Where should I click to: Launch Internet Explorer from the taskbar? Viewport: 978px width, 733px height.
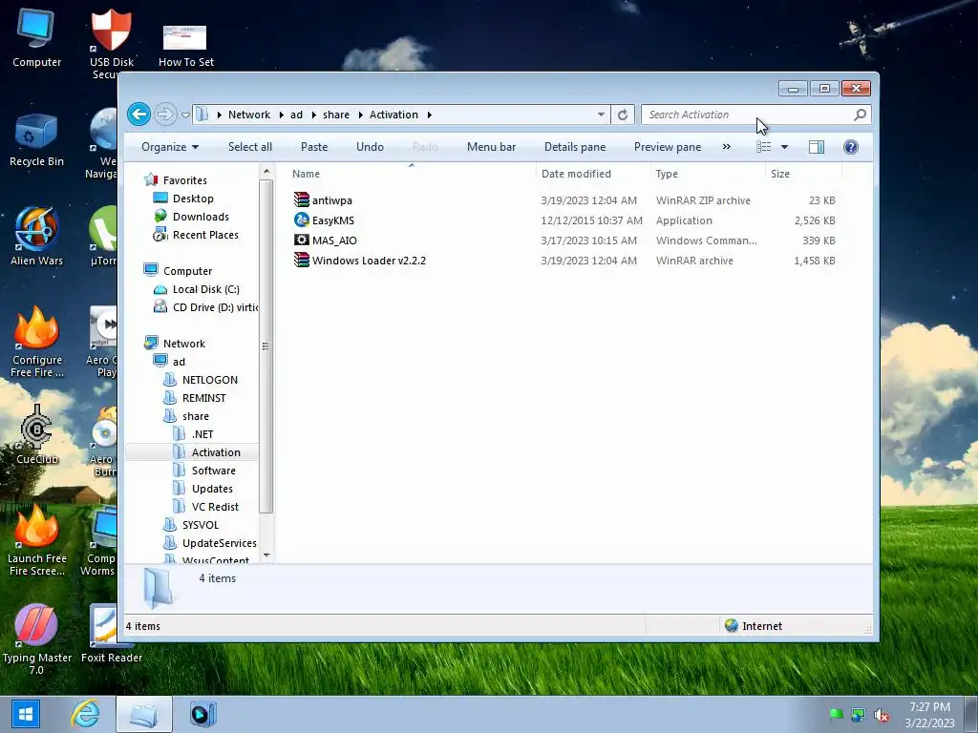tap(84, 714)
